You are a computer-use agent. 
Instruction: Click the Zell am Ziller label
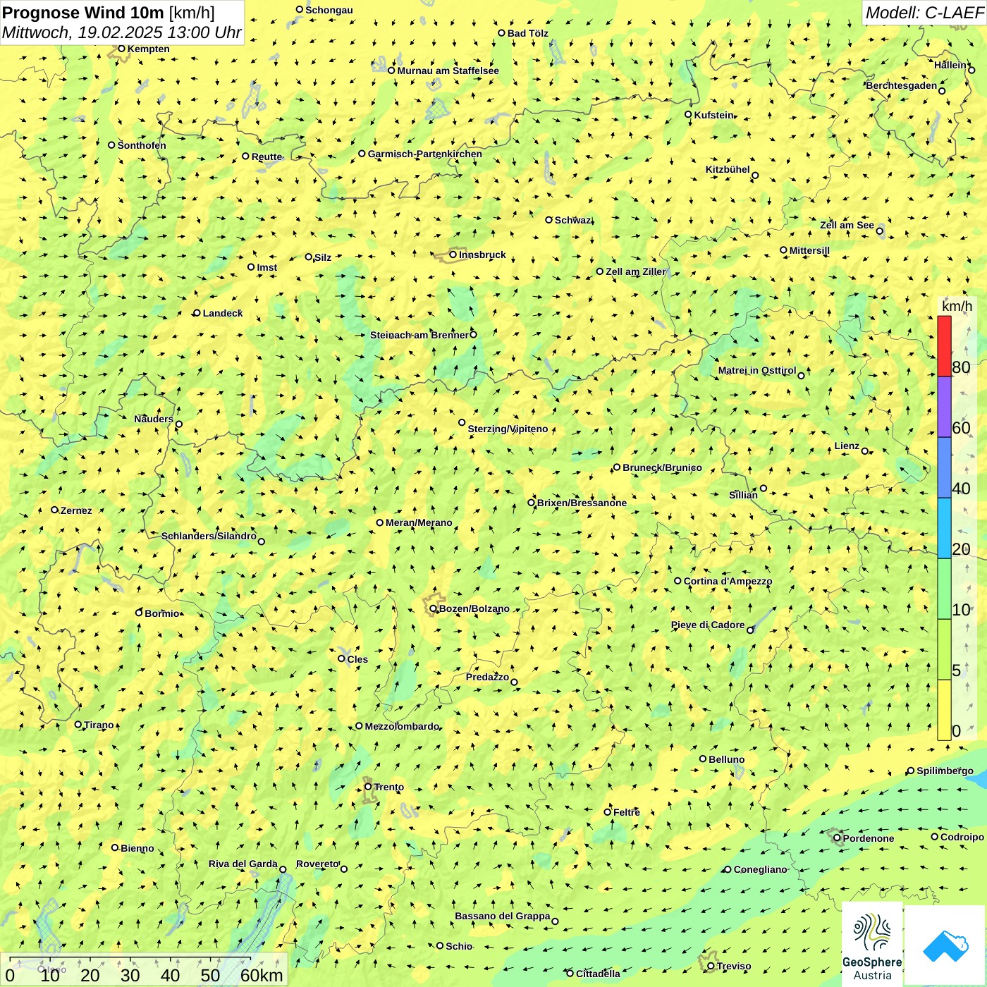click(635, 271)
